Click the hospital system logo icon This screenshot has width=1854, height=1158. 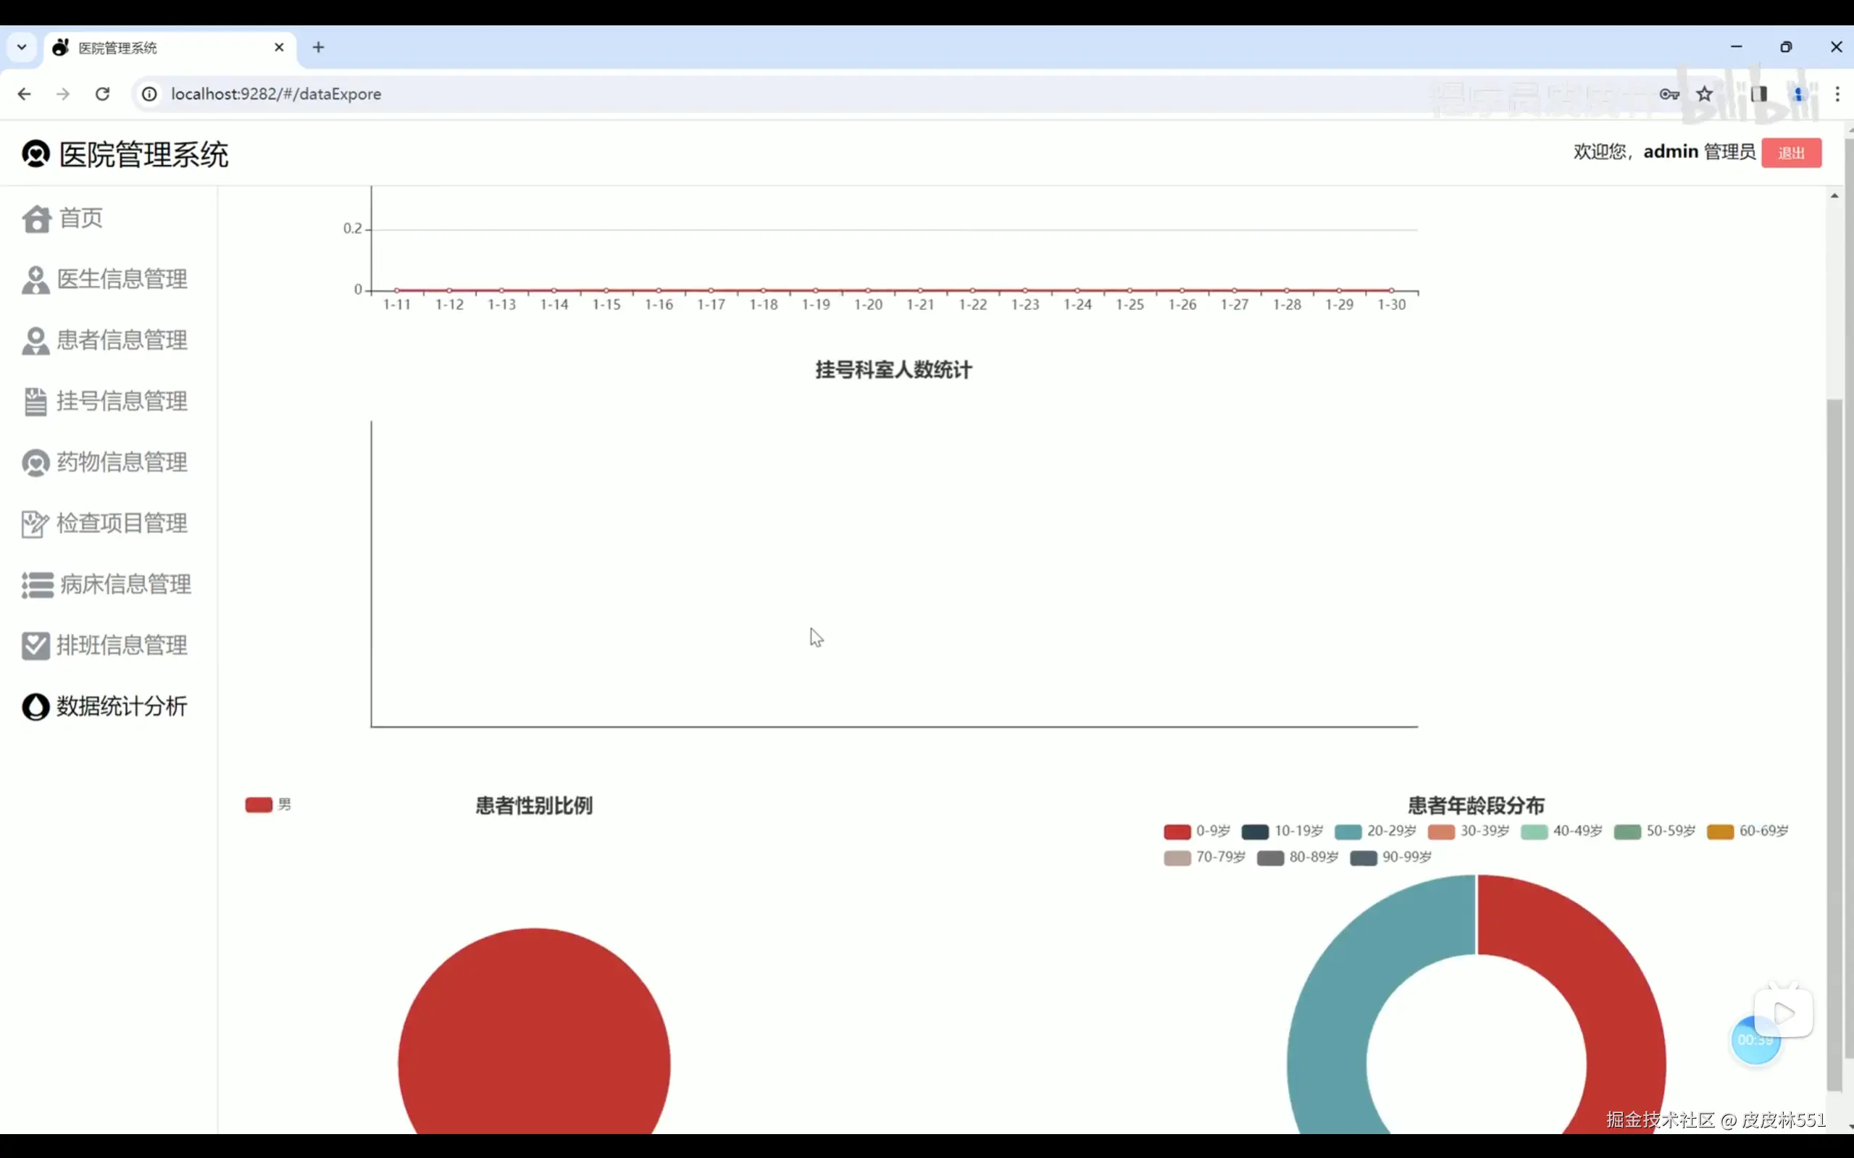[36, 154]
